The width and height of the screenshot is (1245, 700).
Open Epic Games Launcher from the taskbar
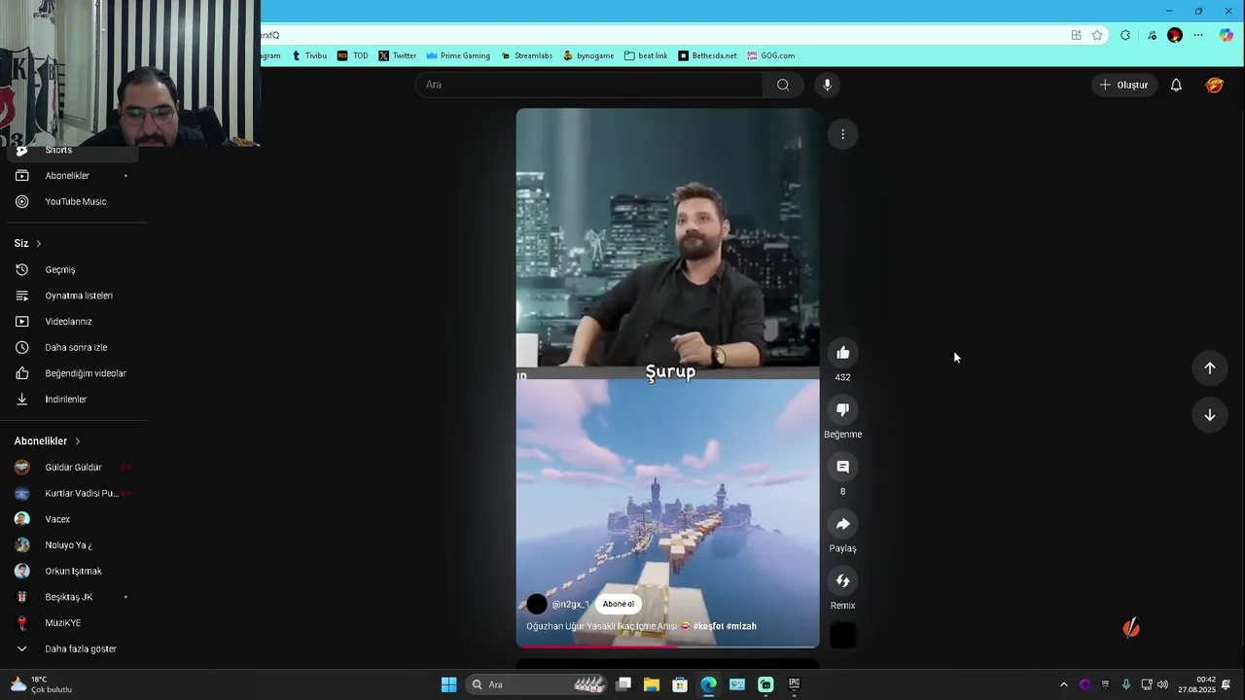pos(794,684)
